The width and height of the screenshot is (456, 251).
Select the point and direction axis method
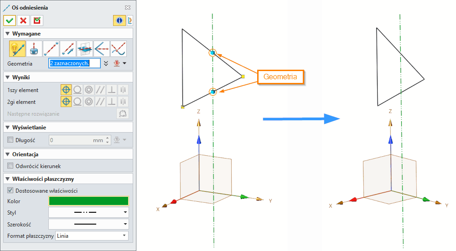pos(68,49)
